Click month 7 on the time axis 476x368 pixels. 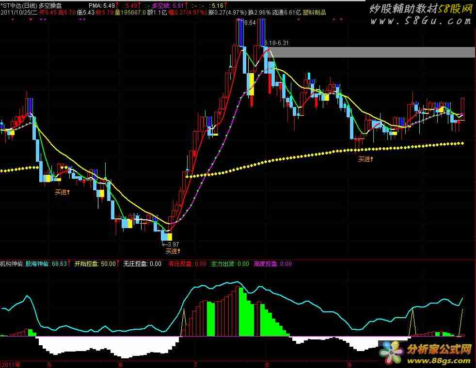[x=195, y=364]
